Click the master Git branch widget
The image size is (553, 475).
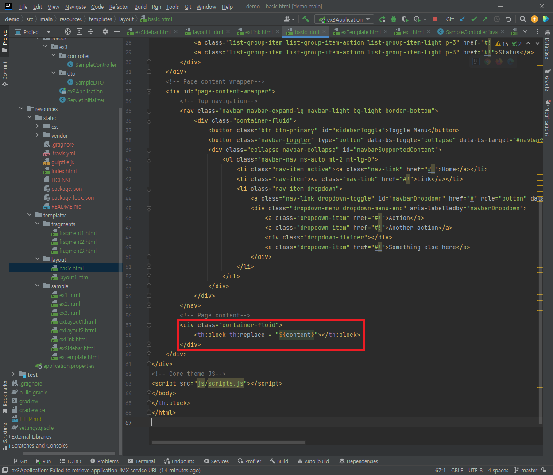pos(526,470)
